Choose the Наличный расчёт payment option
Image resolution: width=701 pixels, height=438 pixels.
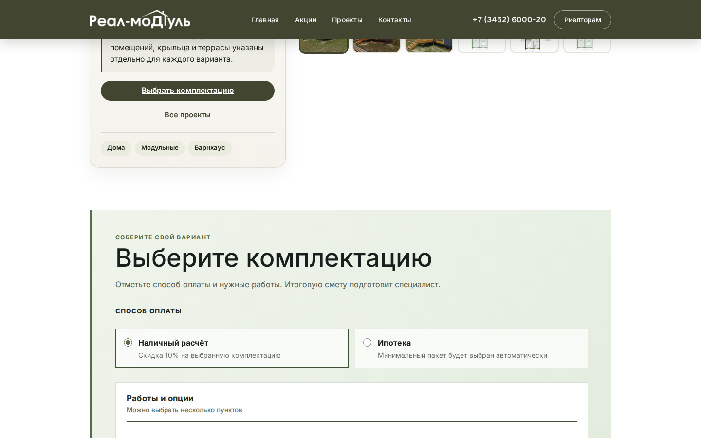point(232,348)
